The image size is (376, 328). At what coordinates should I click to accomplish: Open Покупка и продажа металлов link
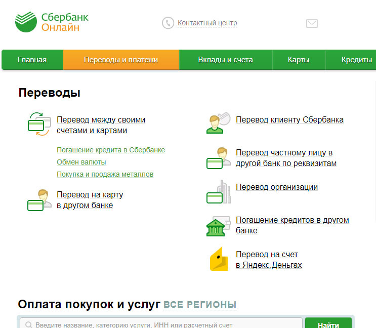[x=105, y=174]
